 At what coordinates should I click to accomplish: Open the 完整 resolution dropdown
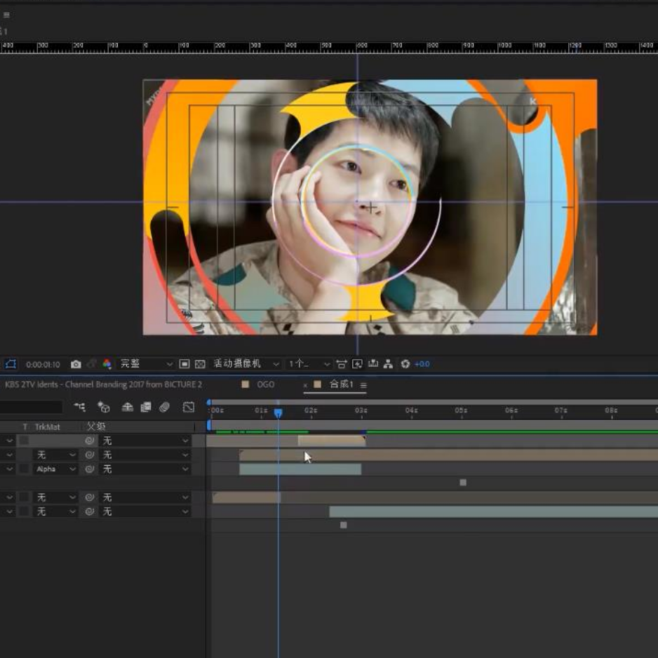145,364
